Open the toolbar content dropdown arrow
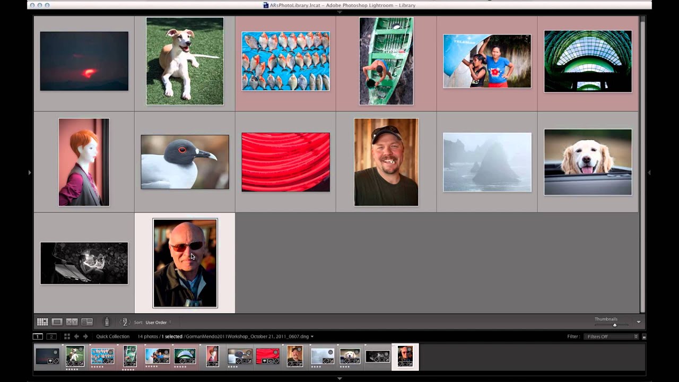The width and height of the screenshot is (679, 382). pyautogui.click(x=639, y=322)
